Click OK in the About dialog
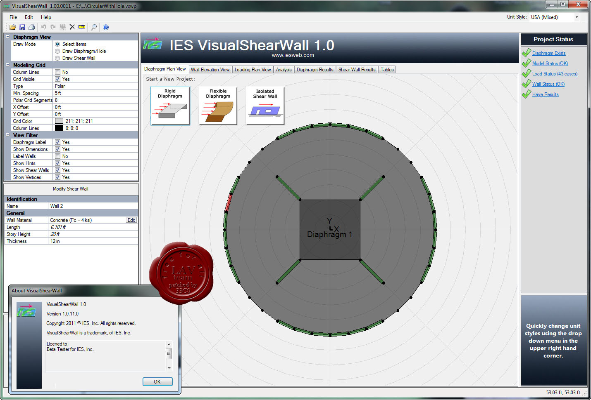Viewport: 591px width, 400px height. (157, 381)
